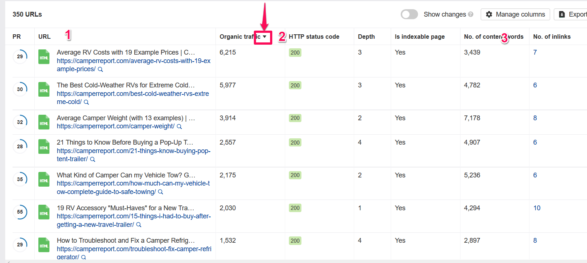587x263 pixels.
Task: Sort by Organic traffic dropdown arrow
Action: click(x=264, y=37)
